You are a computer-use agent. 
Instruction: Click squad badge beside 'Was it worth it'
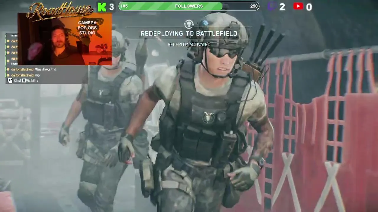click(x=8, y=69)
